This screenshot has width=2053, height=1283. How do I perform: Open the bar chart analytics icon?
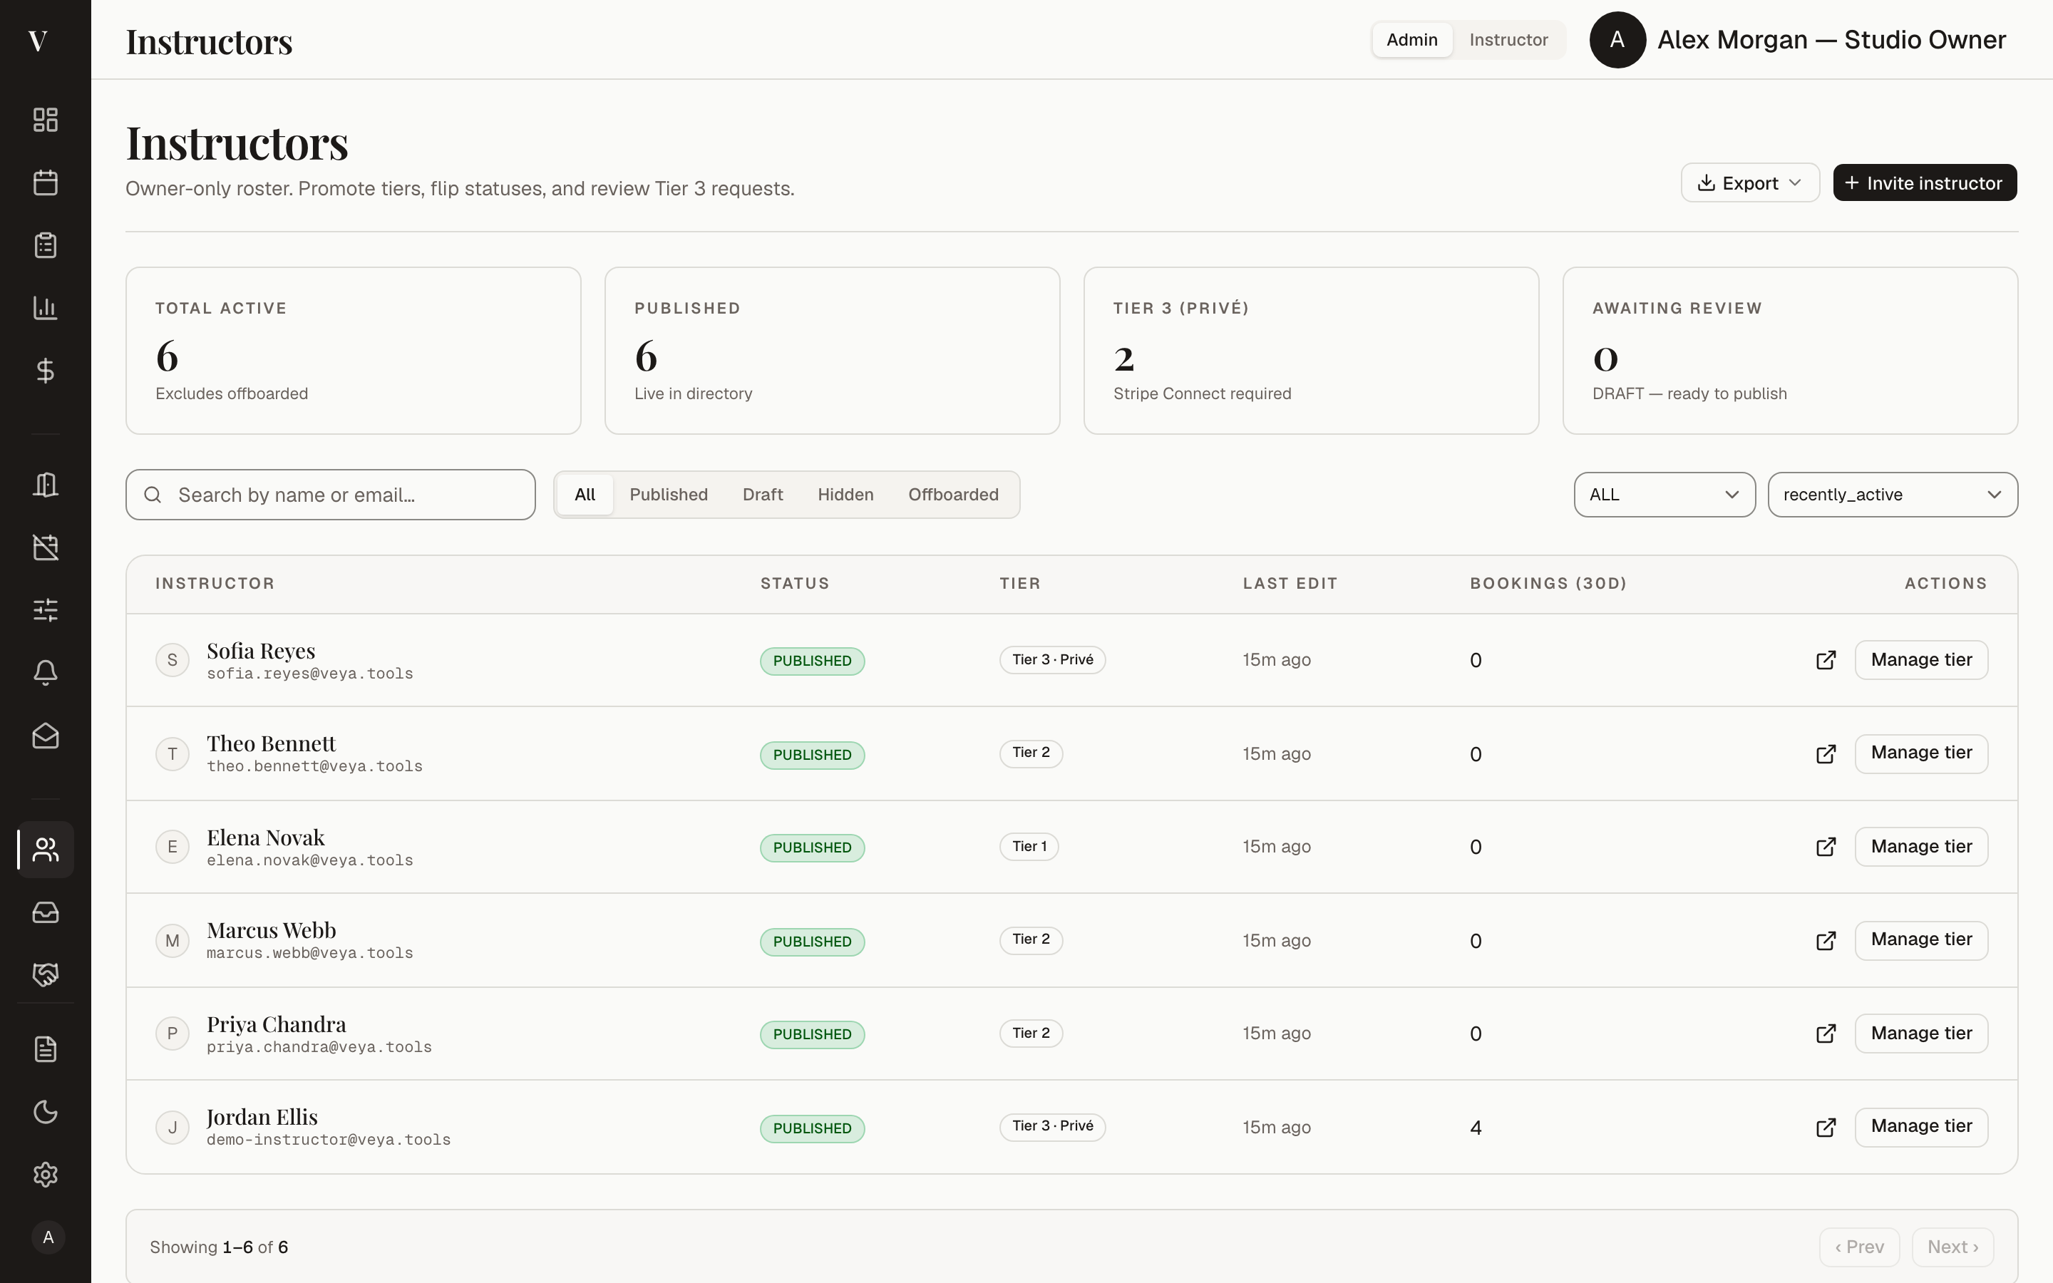coord(45,307)
